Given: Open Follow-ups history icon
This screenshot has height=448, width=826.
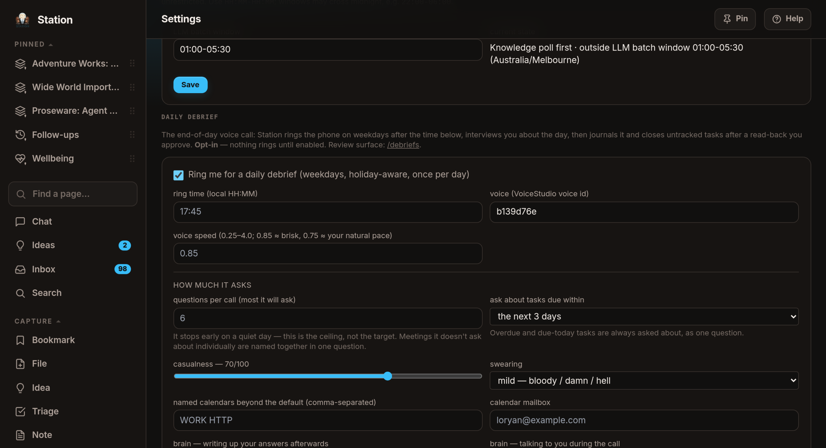Looking at the screenshot, I should (20, 135).
